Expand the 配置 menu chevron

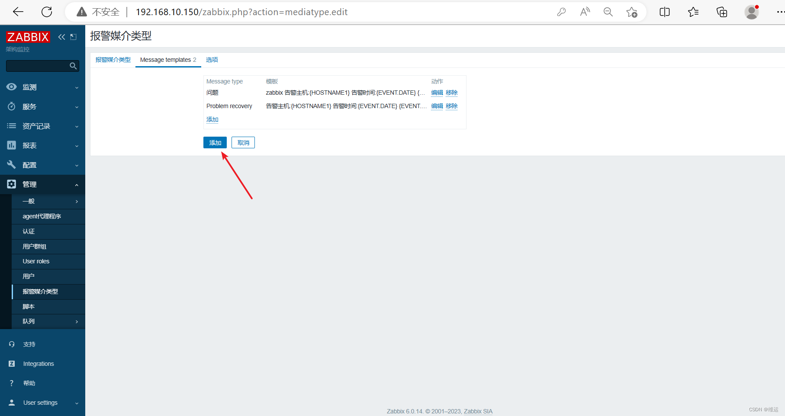pyautogui.click(x=77, y=165)
